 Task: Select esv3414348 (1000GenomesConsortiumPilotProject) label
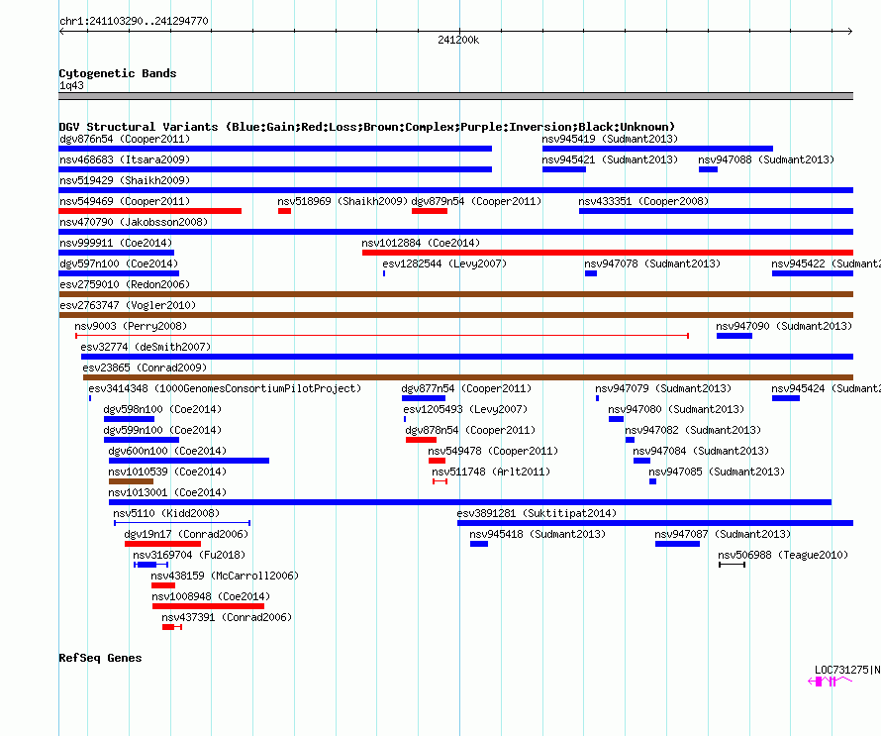coord(225,388)
